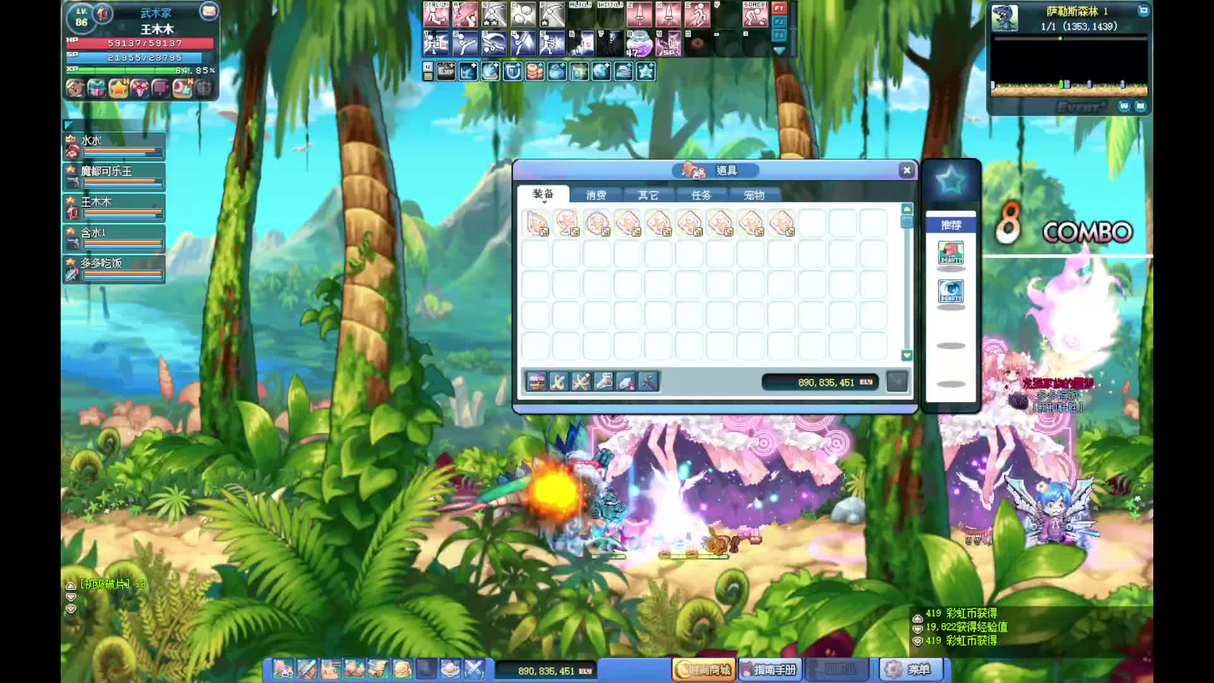
Task: Toggle the minimap W button
Action: 1124,106
